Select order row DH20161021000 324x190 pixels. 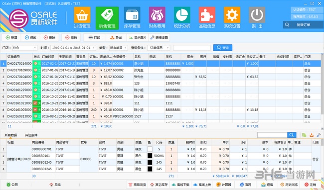pos(161,103)
